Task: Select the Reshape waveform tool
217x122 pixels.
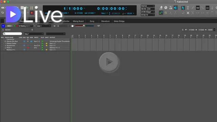Action: [x=202, y=8]
